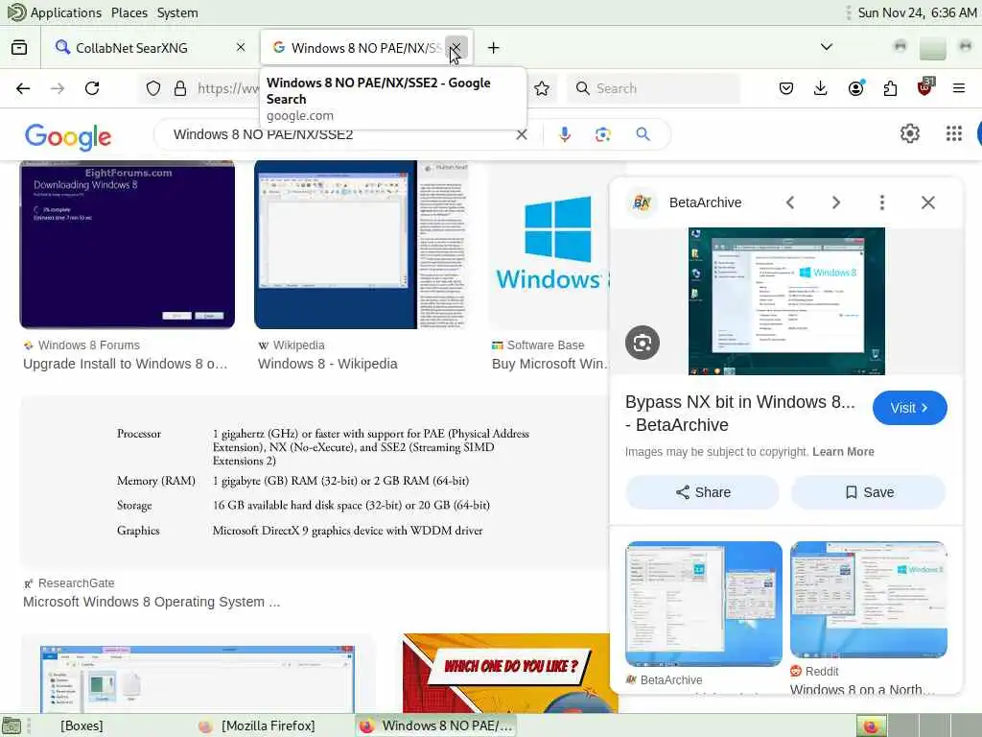982x737 pixels.
Task: Bookmark this page with the star icon
Action: click(x=542, y=88)
